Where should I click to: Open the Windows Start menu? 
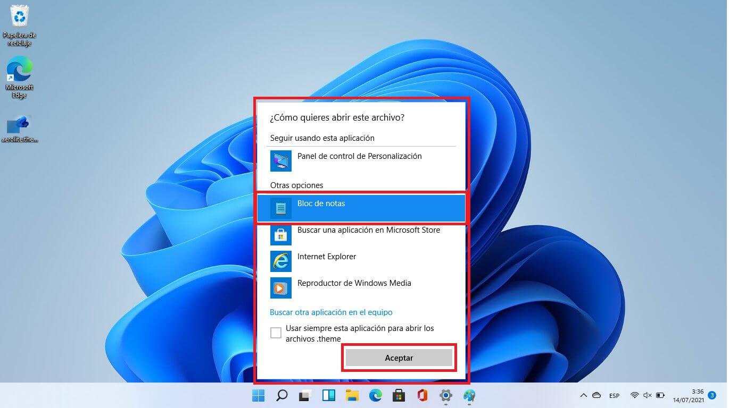tap(258, 395)
